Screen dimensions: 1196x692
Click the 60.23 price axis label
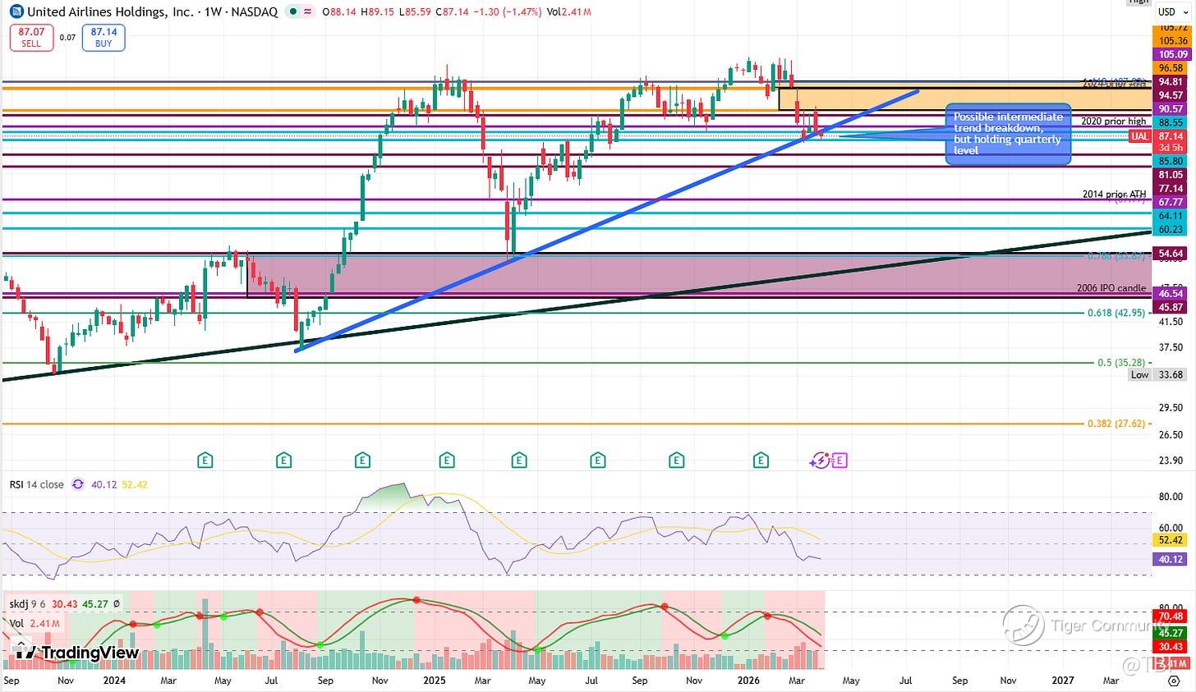pos(1171,229)
